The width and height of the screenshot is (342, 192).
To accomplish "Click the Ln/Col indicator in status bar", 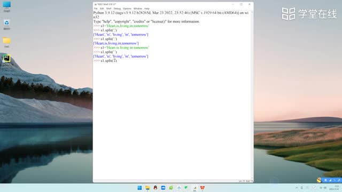I will tap(246, 181).
